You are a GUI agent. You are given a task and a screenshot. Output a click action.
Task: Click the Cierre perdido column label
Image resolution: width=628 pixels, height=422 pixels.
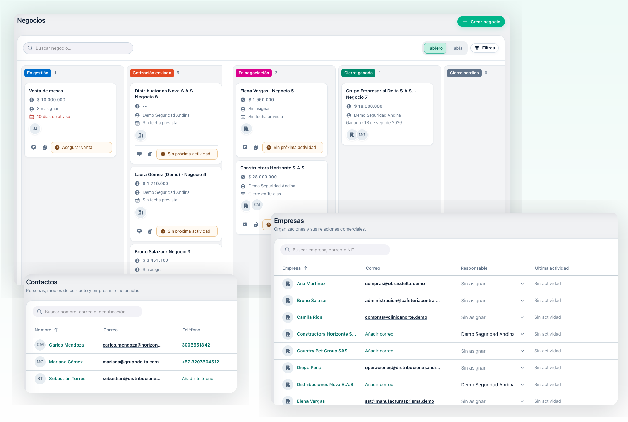pos(464,73)
